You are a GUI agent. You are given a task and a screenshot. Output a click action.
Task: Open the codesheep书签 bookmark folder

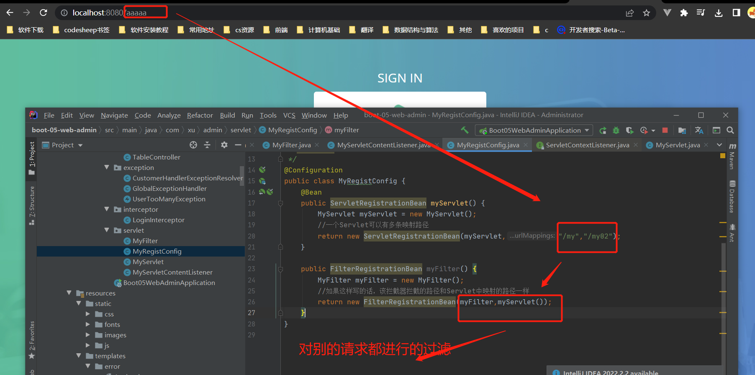click(81, 30)
